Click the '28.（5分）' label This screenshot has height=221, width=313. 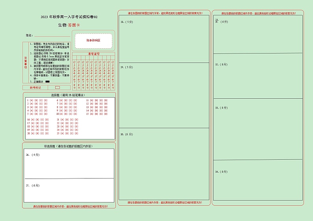127,22
